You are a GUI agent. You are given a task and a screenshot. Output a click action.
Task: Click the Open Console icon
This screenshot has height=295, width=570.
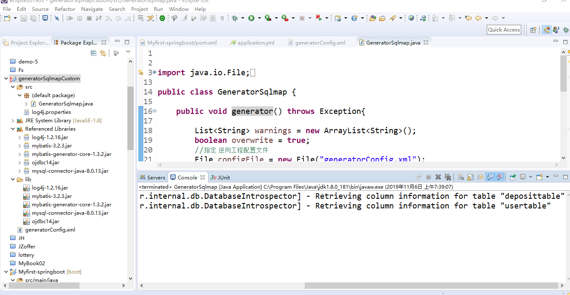click(x=539, y=177)
